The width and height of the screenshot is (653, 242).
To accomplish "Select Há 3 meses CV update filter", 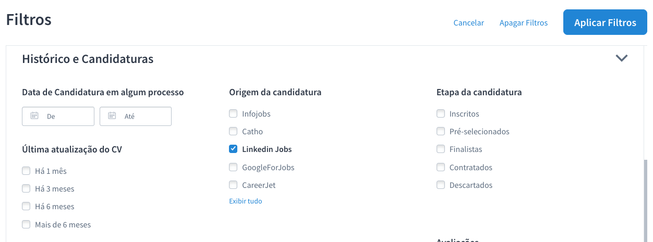I will pyautogui.click(x=26, y=189).
